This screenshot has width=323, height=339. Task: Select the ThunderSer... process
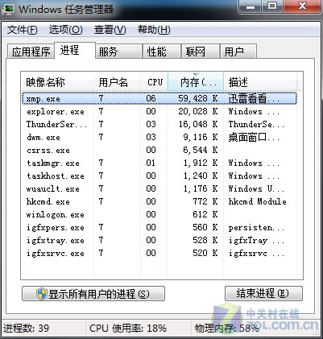159,124
